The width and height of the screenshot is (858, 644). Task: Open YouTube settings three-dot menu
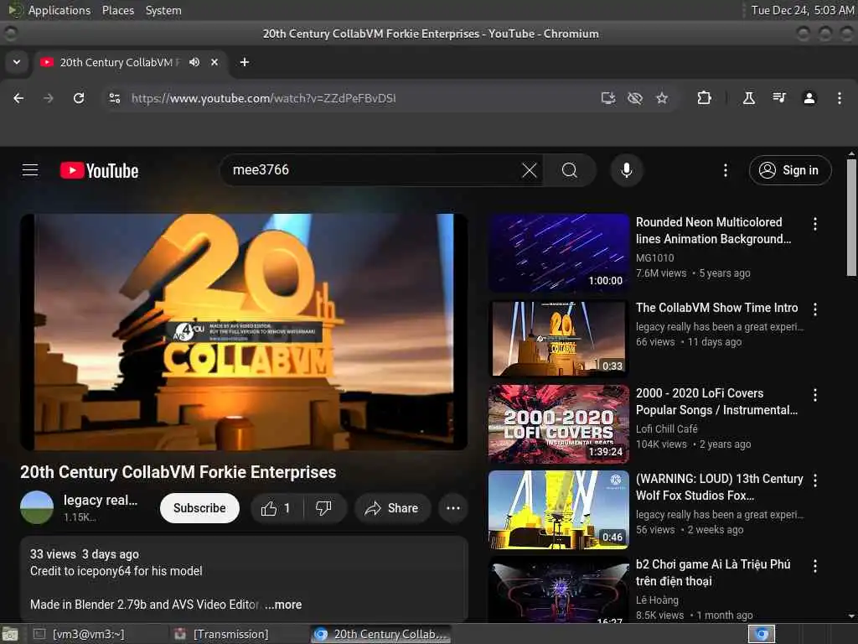point(726,170)
